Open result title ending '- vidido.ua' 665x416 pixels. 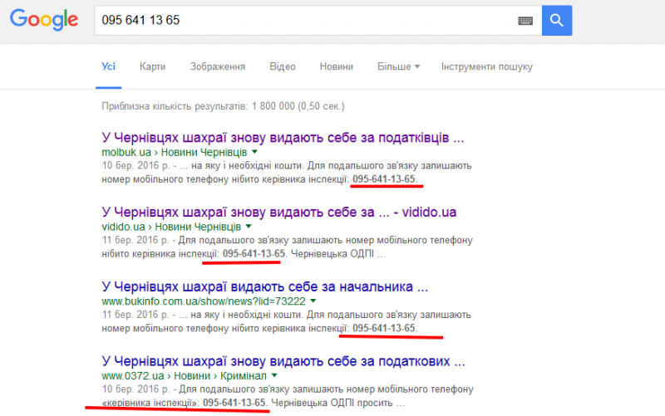[279, 213]
